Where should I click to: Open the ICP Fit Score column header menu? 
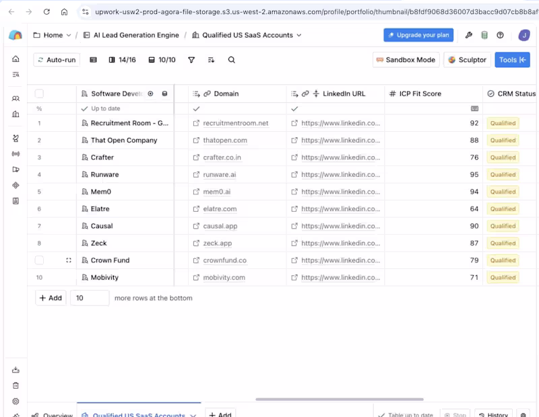[x=433, y=93]
